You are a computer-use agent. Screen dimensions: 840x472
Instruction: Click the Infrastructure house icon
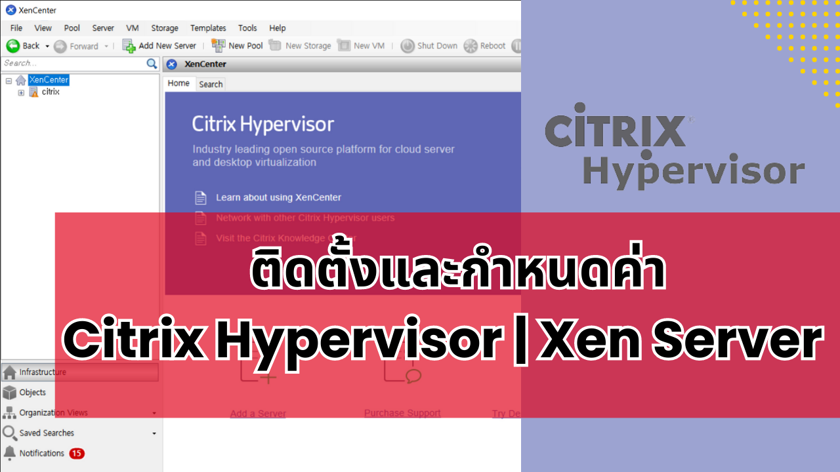coord(9,372)
